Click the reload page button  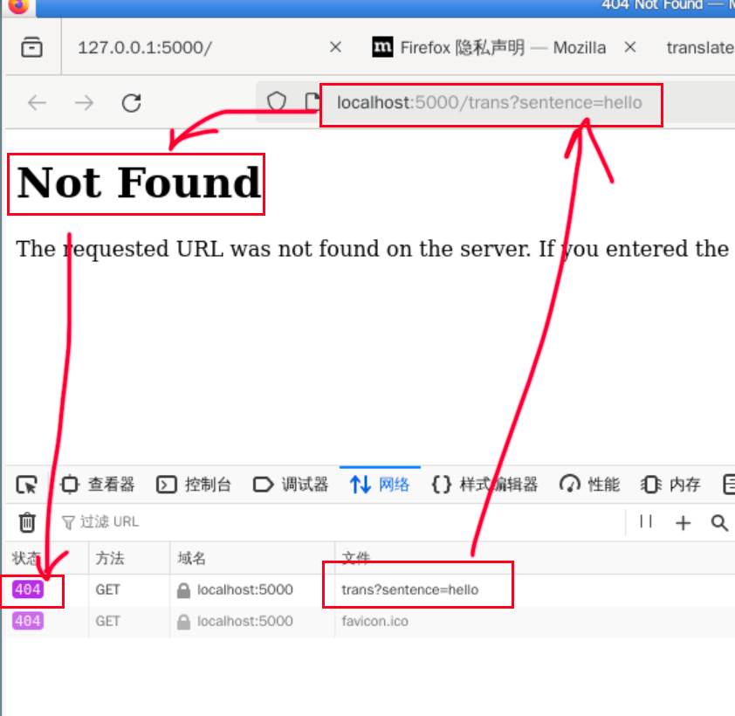[x=131, y=103]
